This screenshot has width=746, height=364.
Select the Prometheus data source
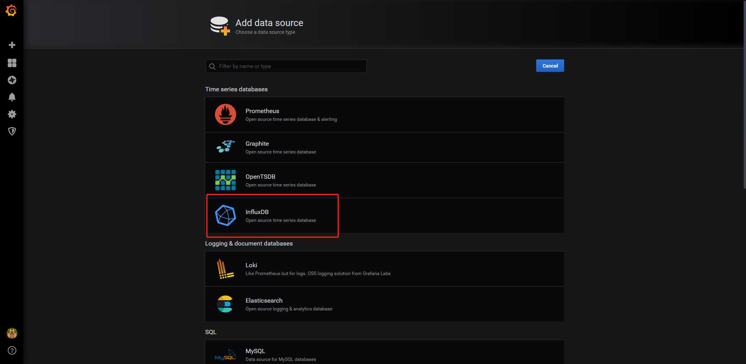384,115
